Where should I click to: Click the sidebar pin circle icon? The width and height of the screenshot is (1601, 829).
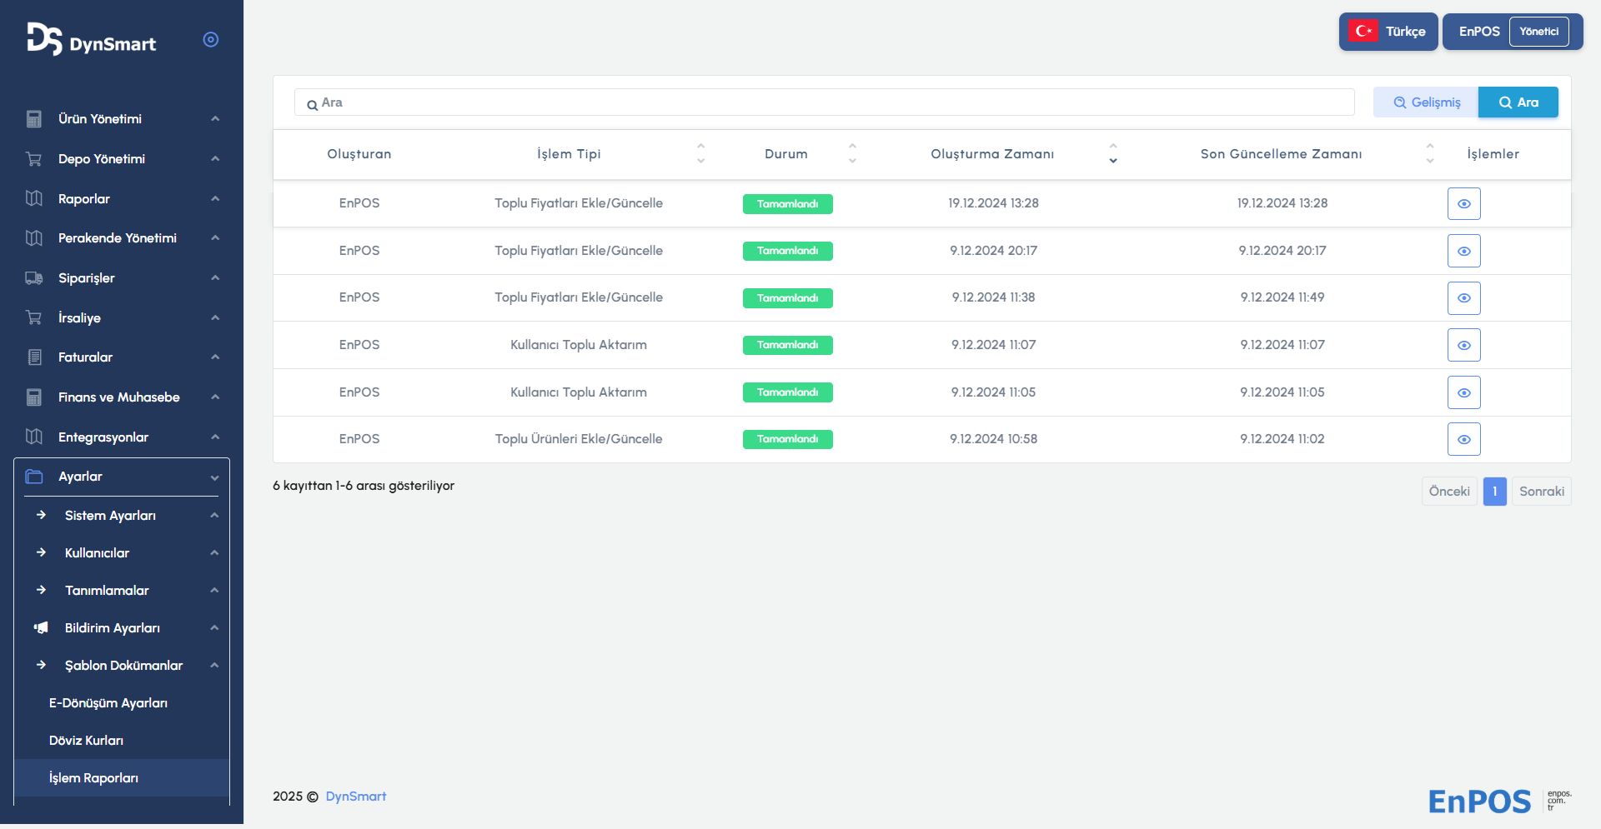[x=211, y=39]
